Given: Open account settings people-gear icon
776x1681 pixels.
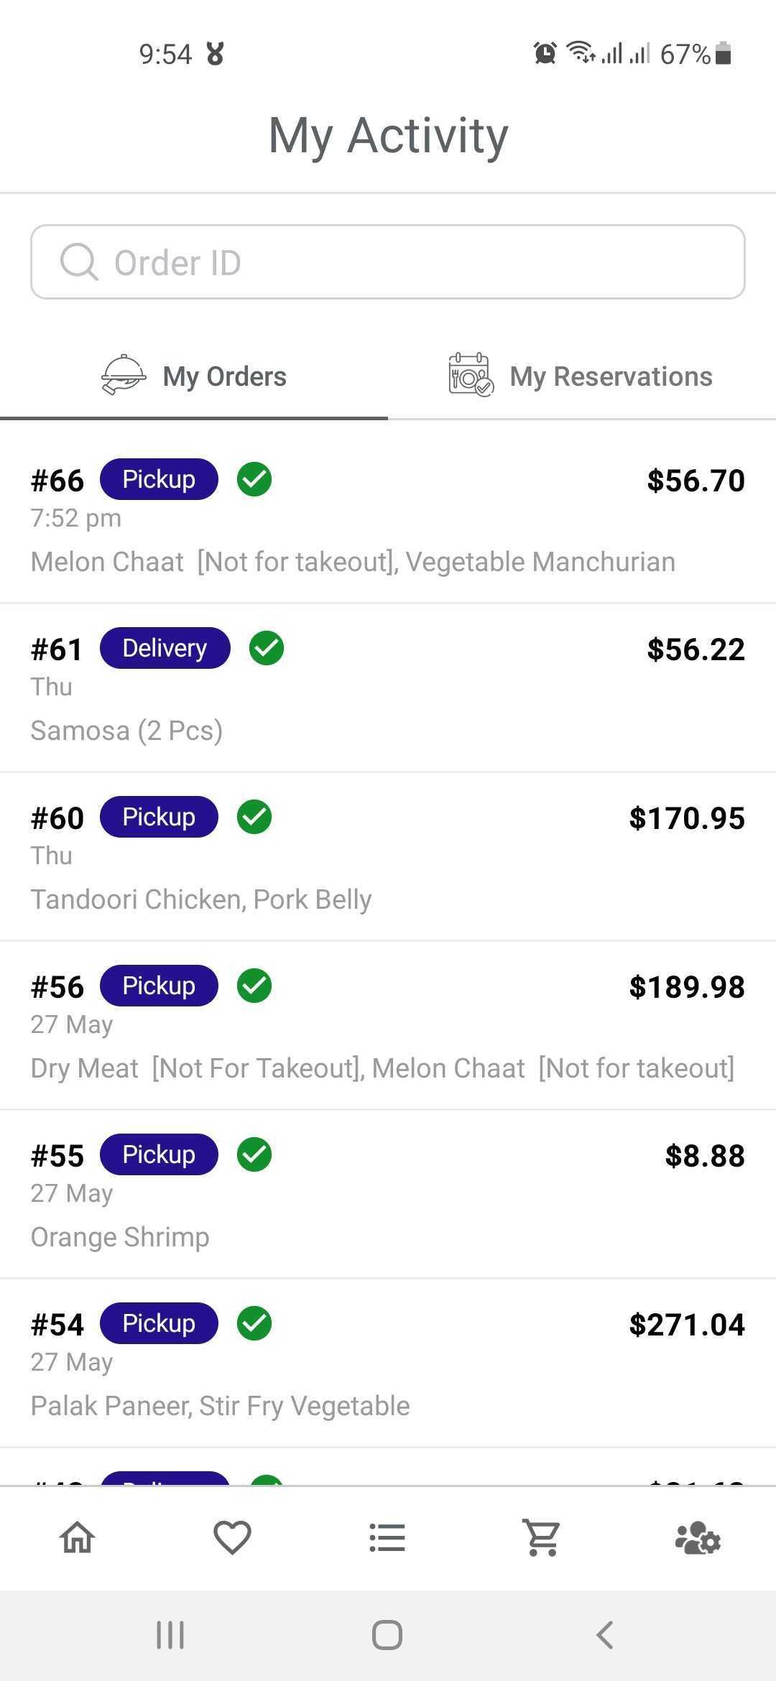Looking at the screenshot, I should [x=698, y=1538].
